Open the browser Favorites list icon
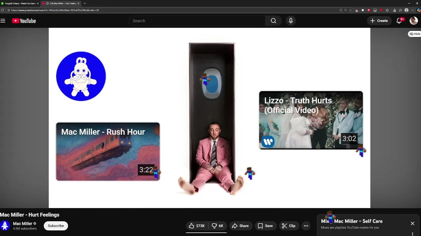 (x=400, y=10)
